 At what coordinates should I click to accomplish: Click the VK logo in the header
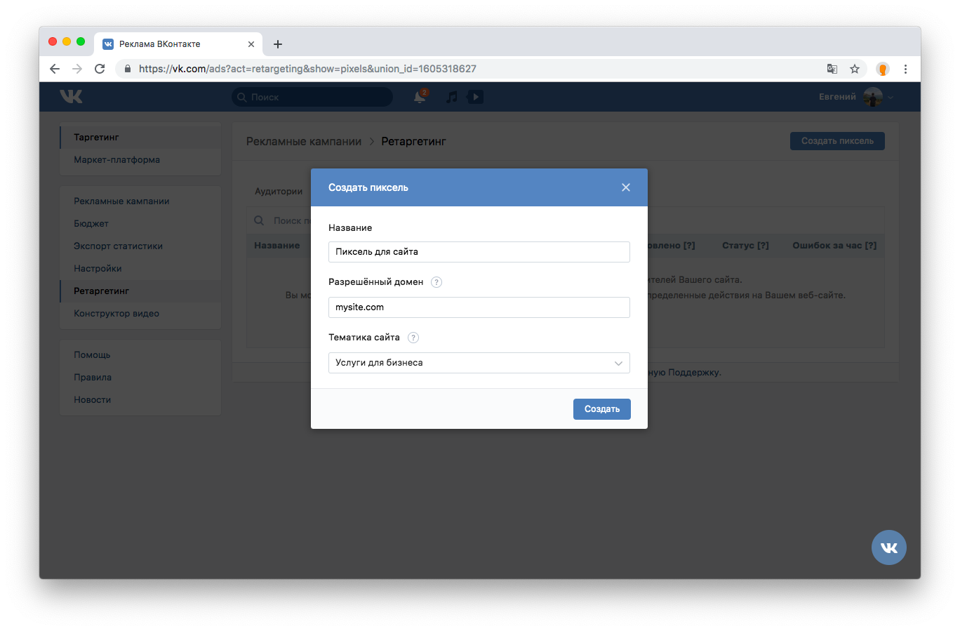click(x=71, y=97)
